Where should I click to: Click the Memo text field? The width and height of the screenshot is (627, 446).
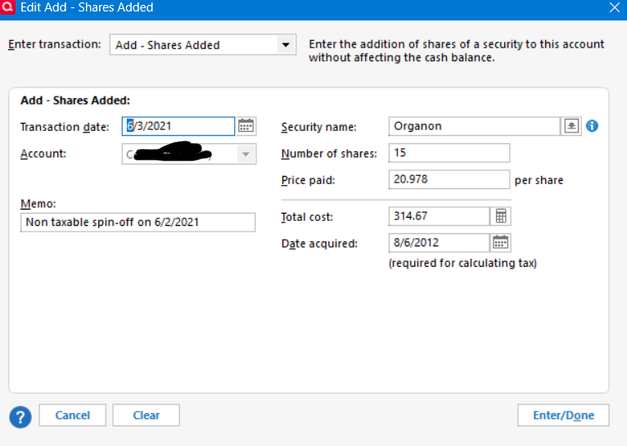tap(138, 223)
